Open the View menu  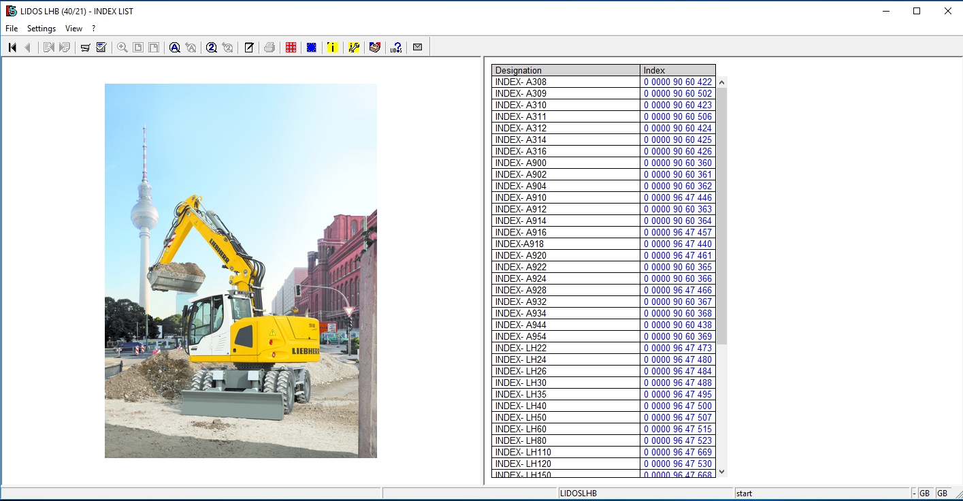[x=74, y=29]
